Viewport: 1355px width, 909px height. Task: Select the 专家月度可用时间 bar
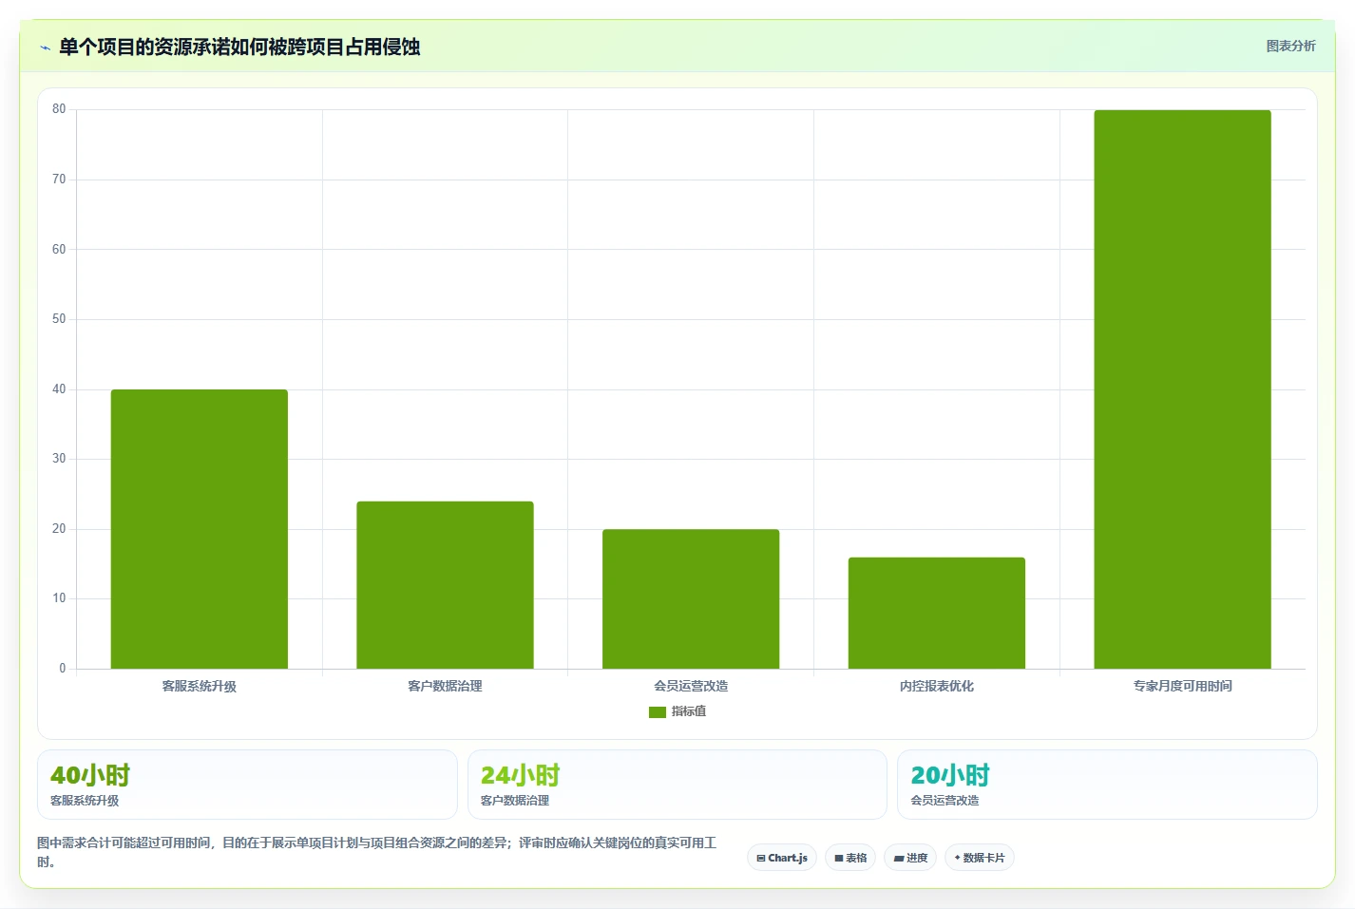coord(1182,389)
